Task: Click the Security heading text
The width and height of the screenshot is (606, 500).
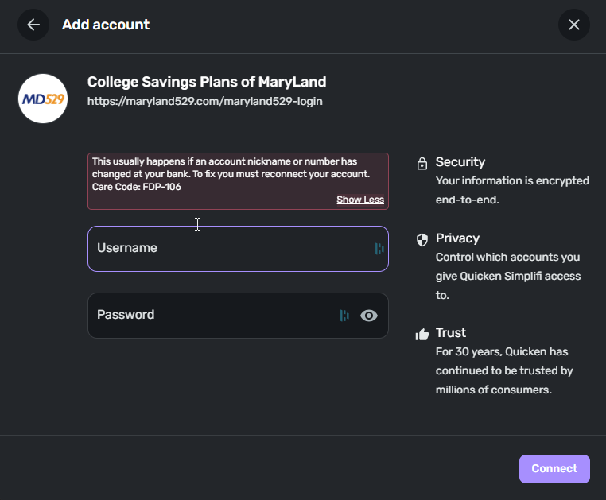Action: 460,162
